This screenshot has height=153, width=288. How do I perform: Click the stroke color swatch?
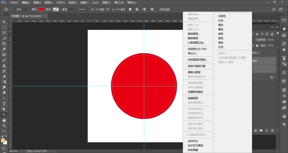click(x=56, y=9)
